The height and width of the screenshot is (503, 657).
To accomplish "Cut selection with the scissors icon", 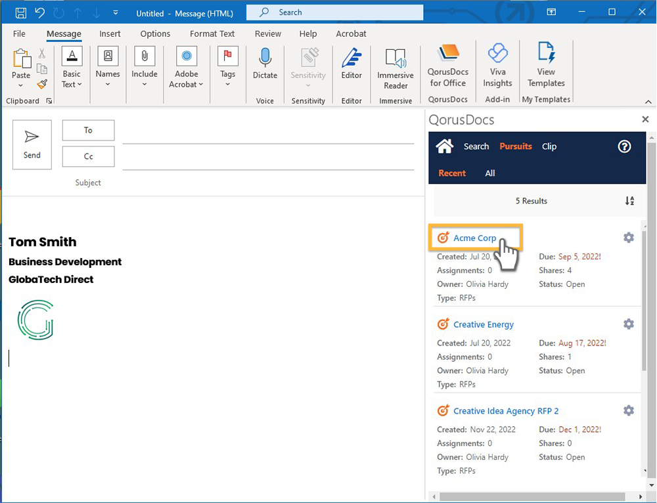I will 42,53.
